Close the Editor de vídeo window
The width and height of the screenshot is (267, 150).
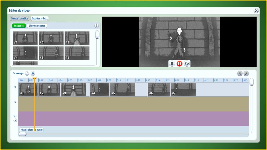click(256, 11)
